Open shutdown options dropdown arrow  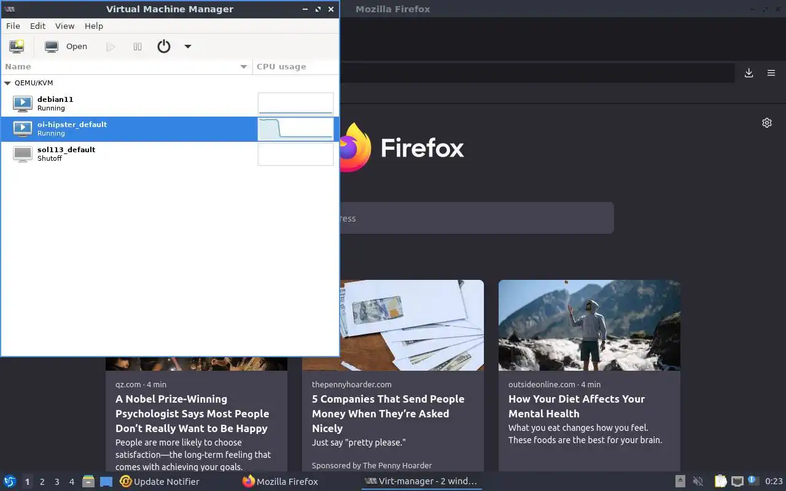click(x=188, y=47)
